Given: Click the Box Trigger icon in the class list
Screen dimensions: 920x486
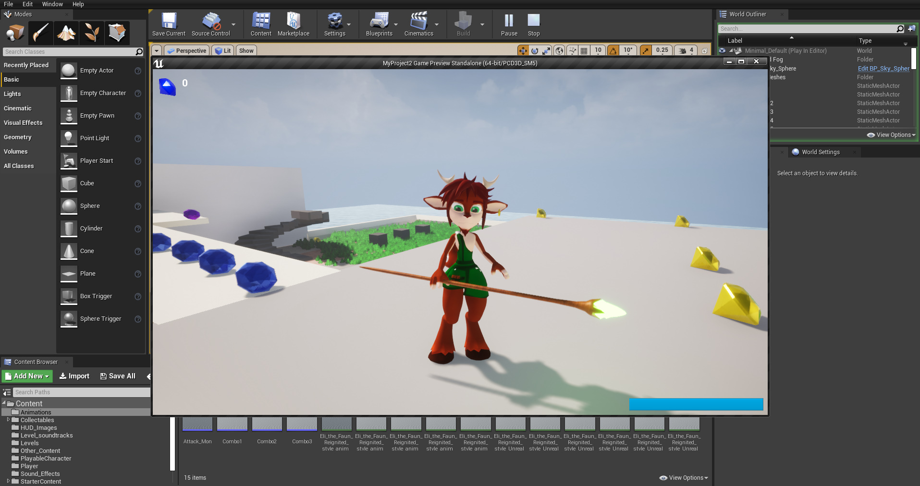Looking at the screenshot, I should click(69, 296).
